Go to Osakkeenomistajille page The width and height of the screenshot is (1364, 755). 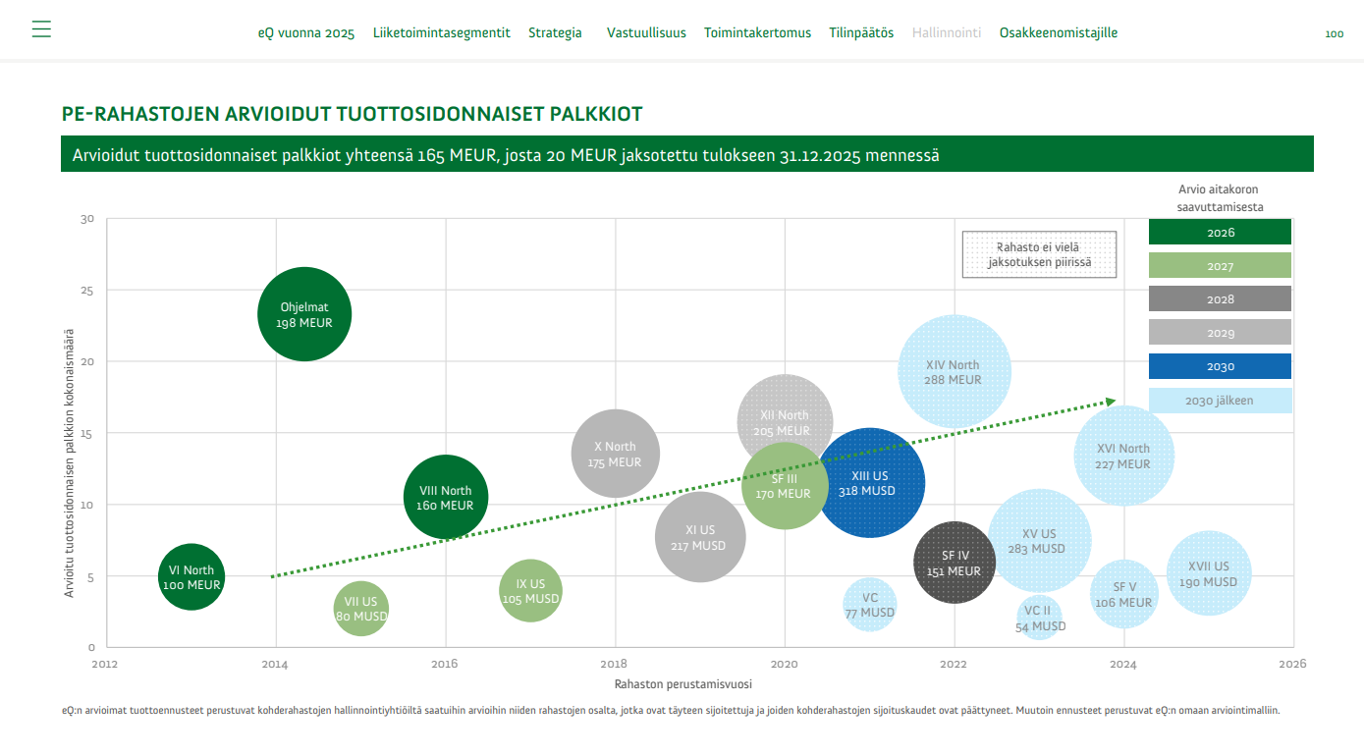click(x=1059, y=32)
